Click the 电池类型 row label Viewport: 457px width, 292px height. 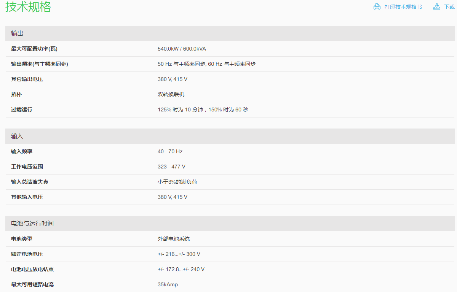coord(22,239)
